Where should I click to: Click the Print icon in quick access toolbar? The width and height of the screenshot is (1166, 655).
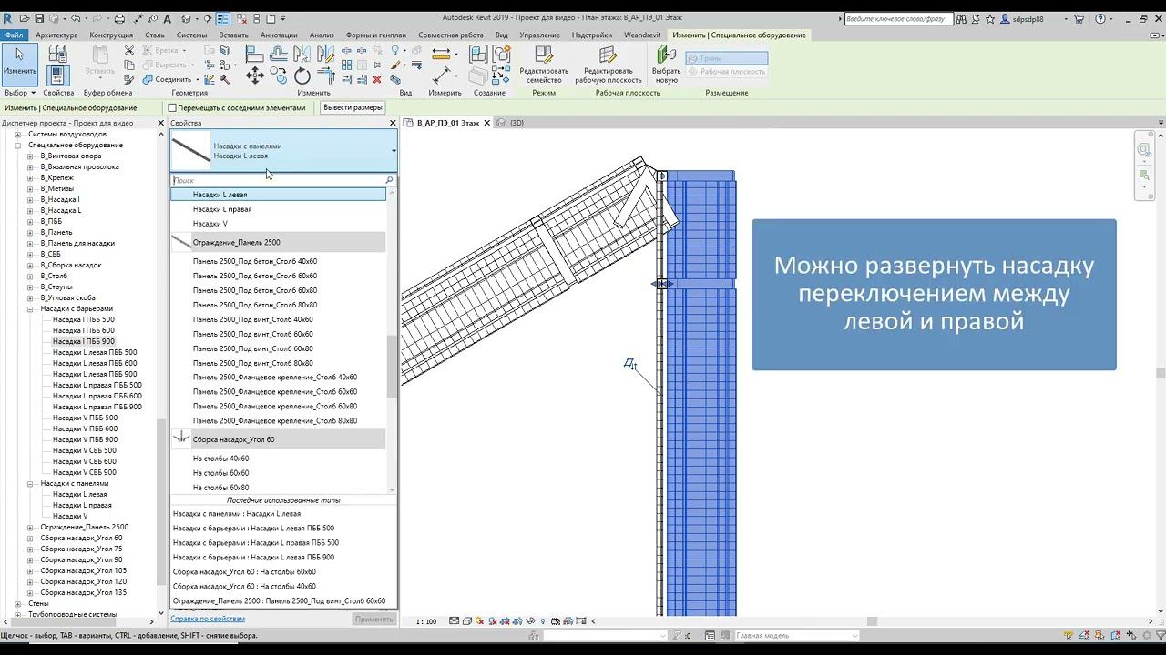pos(119,18)
